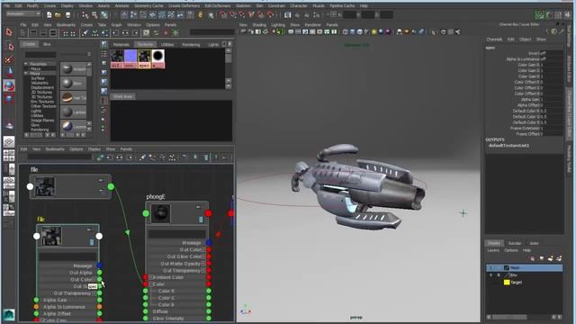Click the node editor green add-nodes icon
The image size is (576, 324).
100,157
